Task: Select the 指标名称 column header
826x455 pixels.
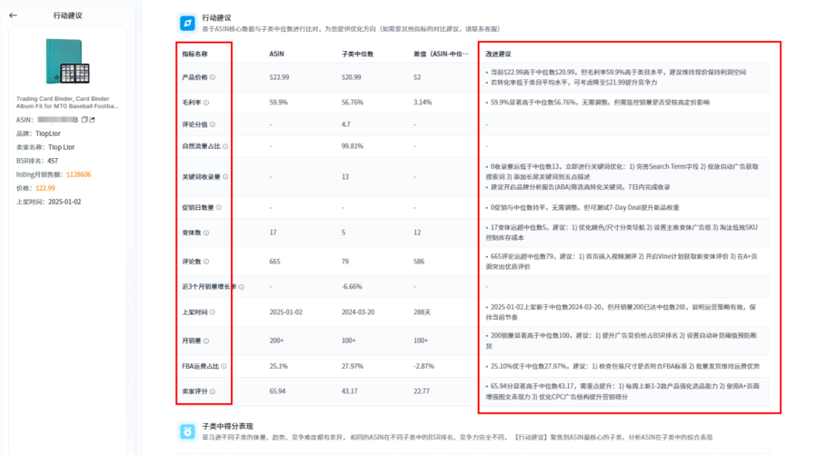Action: pos(195,54)
